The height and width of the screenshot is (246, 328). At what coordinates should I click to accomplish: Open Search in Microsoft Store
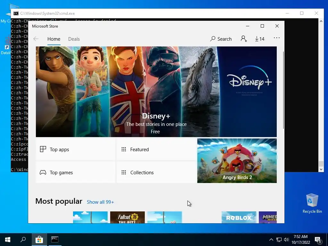(x=221, y=39)
